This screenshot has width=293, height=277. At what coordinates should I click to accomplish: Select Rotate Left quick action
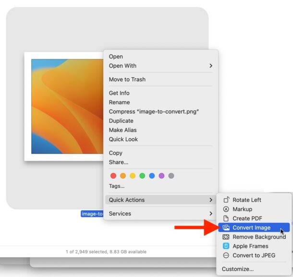(254, 200)
